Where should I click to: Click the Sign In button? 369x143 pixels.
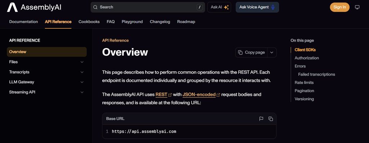[339, 7]
